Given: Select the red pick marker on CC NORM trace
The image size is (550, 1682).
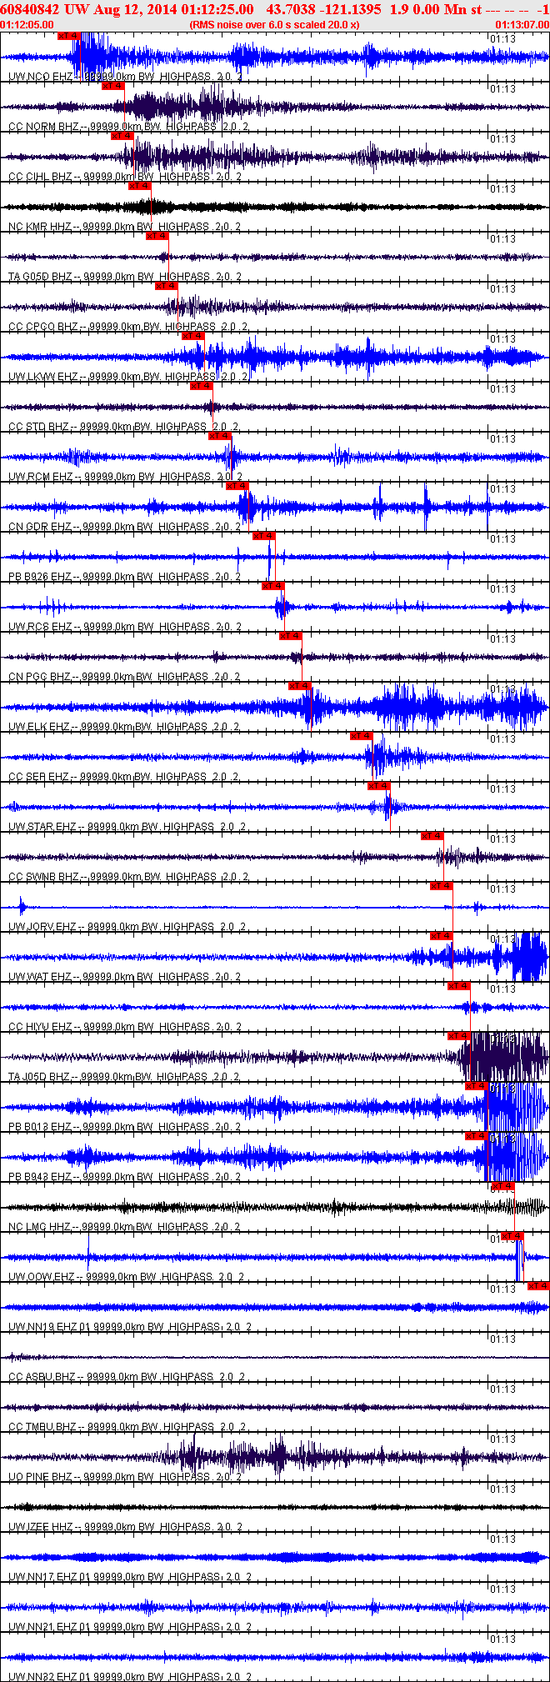Looking at the screenshot, I should (x=112, y=86).
